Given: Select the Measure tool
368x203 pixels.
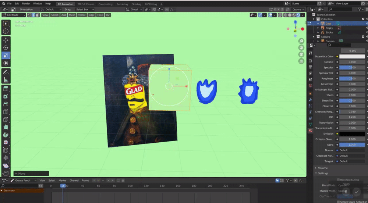Looking at the screenshot, I should (6, 80).
